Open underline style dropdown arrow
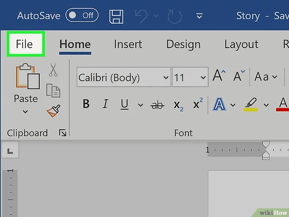The image size is (289, 217). click(x=141, y=105)
